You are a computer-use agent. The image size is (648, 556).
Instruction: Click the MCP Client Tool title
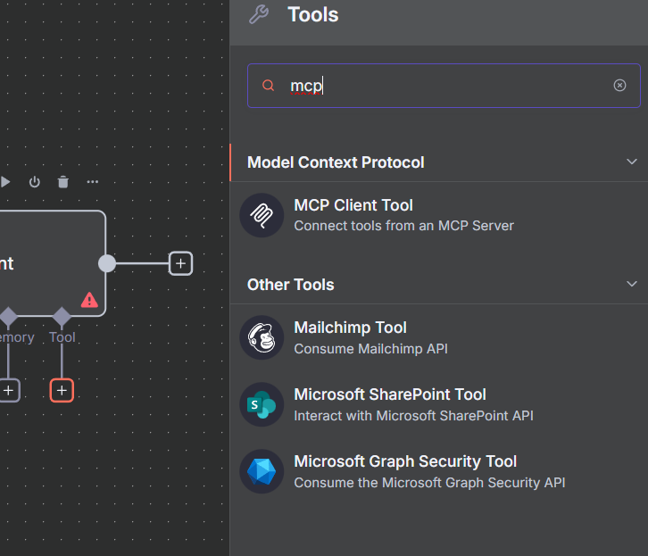click(x=353, y=205)
